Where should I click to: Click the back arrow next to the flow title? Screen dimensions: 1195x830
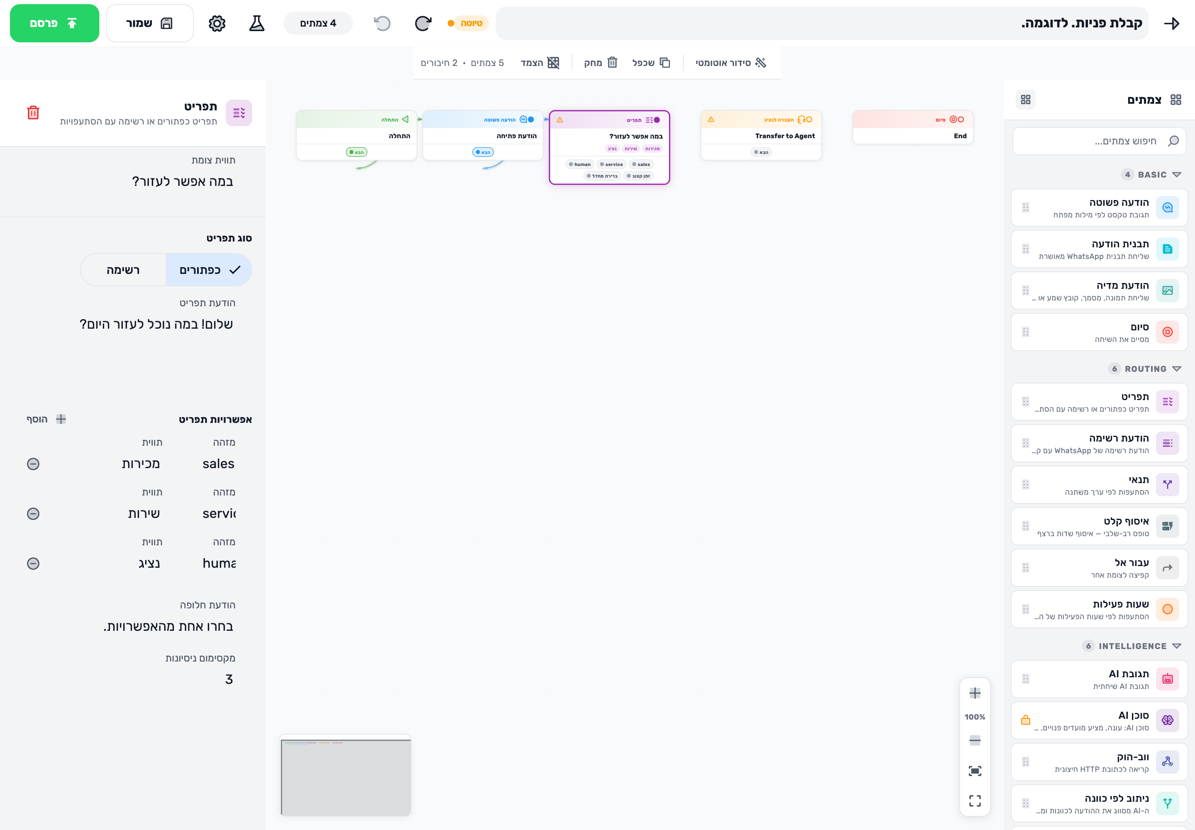tap(1172, 23)
